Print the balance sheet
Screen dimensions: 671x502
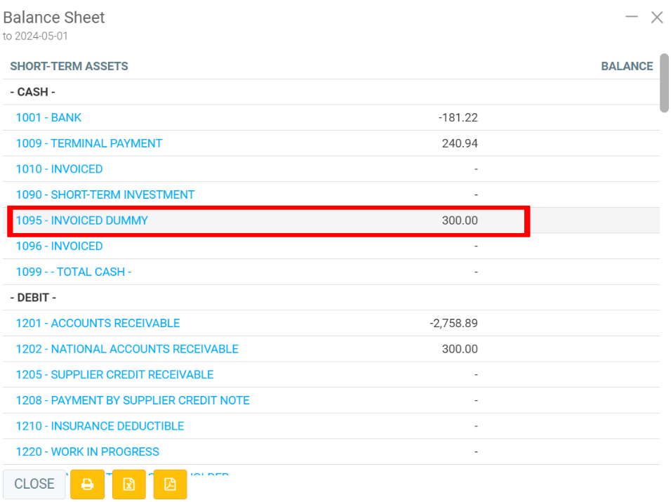(87, 484)
